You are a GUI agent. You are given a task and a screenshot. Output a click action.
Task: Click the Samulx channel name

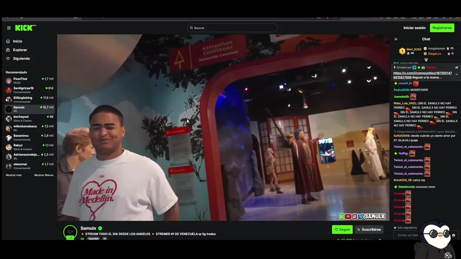pyautogui.click(x=88, y=228)
